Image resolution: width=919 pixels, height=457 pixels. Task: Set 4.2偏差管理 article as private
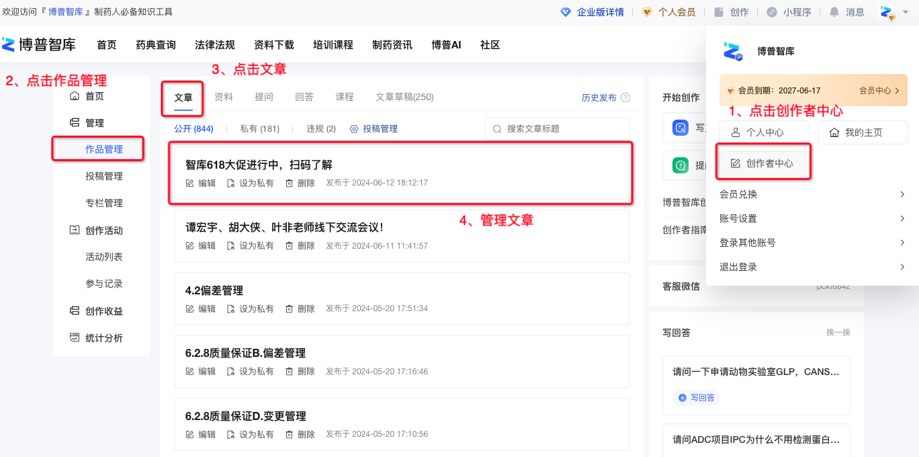click(251, 308)
